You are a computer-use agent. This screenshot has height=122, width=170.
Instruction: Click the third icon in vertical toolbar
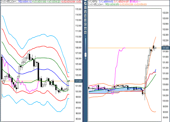[85, 8]
